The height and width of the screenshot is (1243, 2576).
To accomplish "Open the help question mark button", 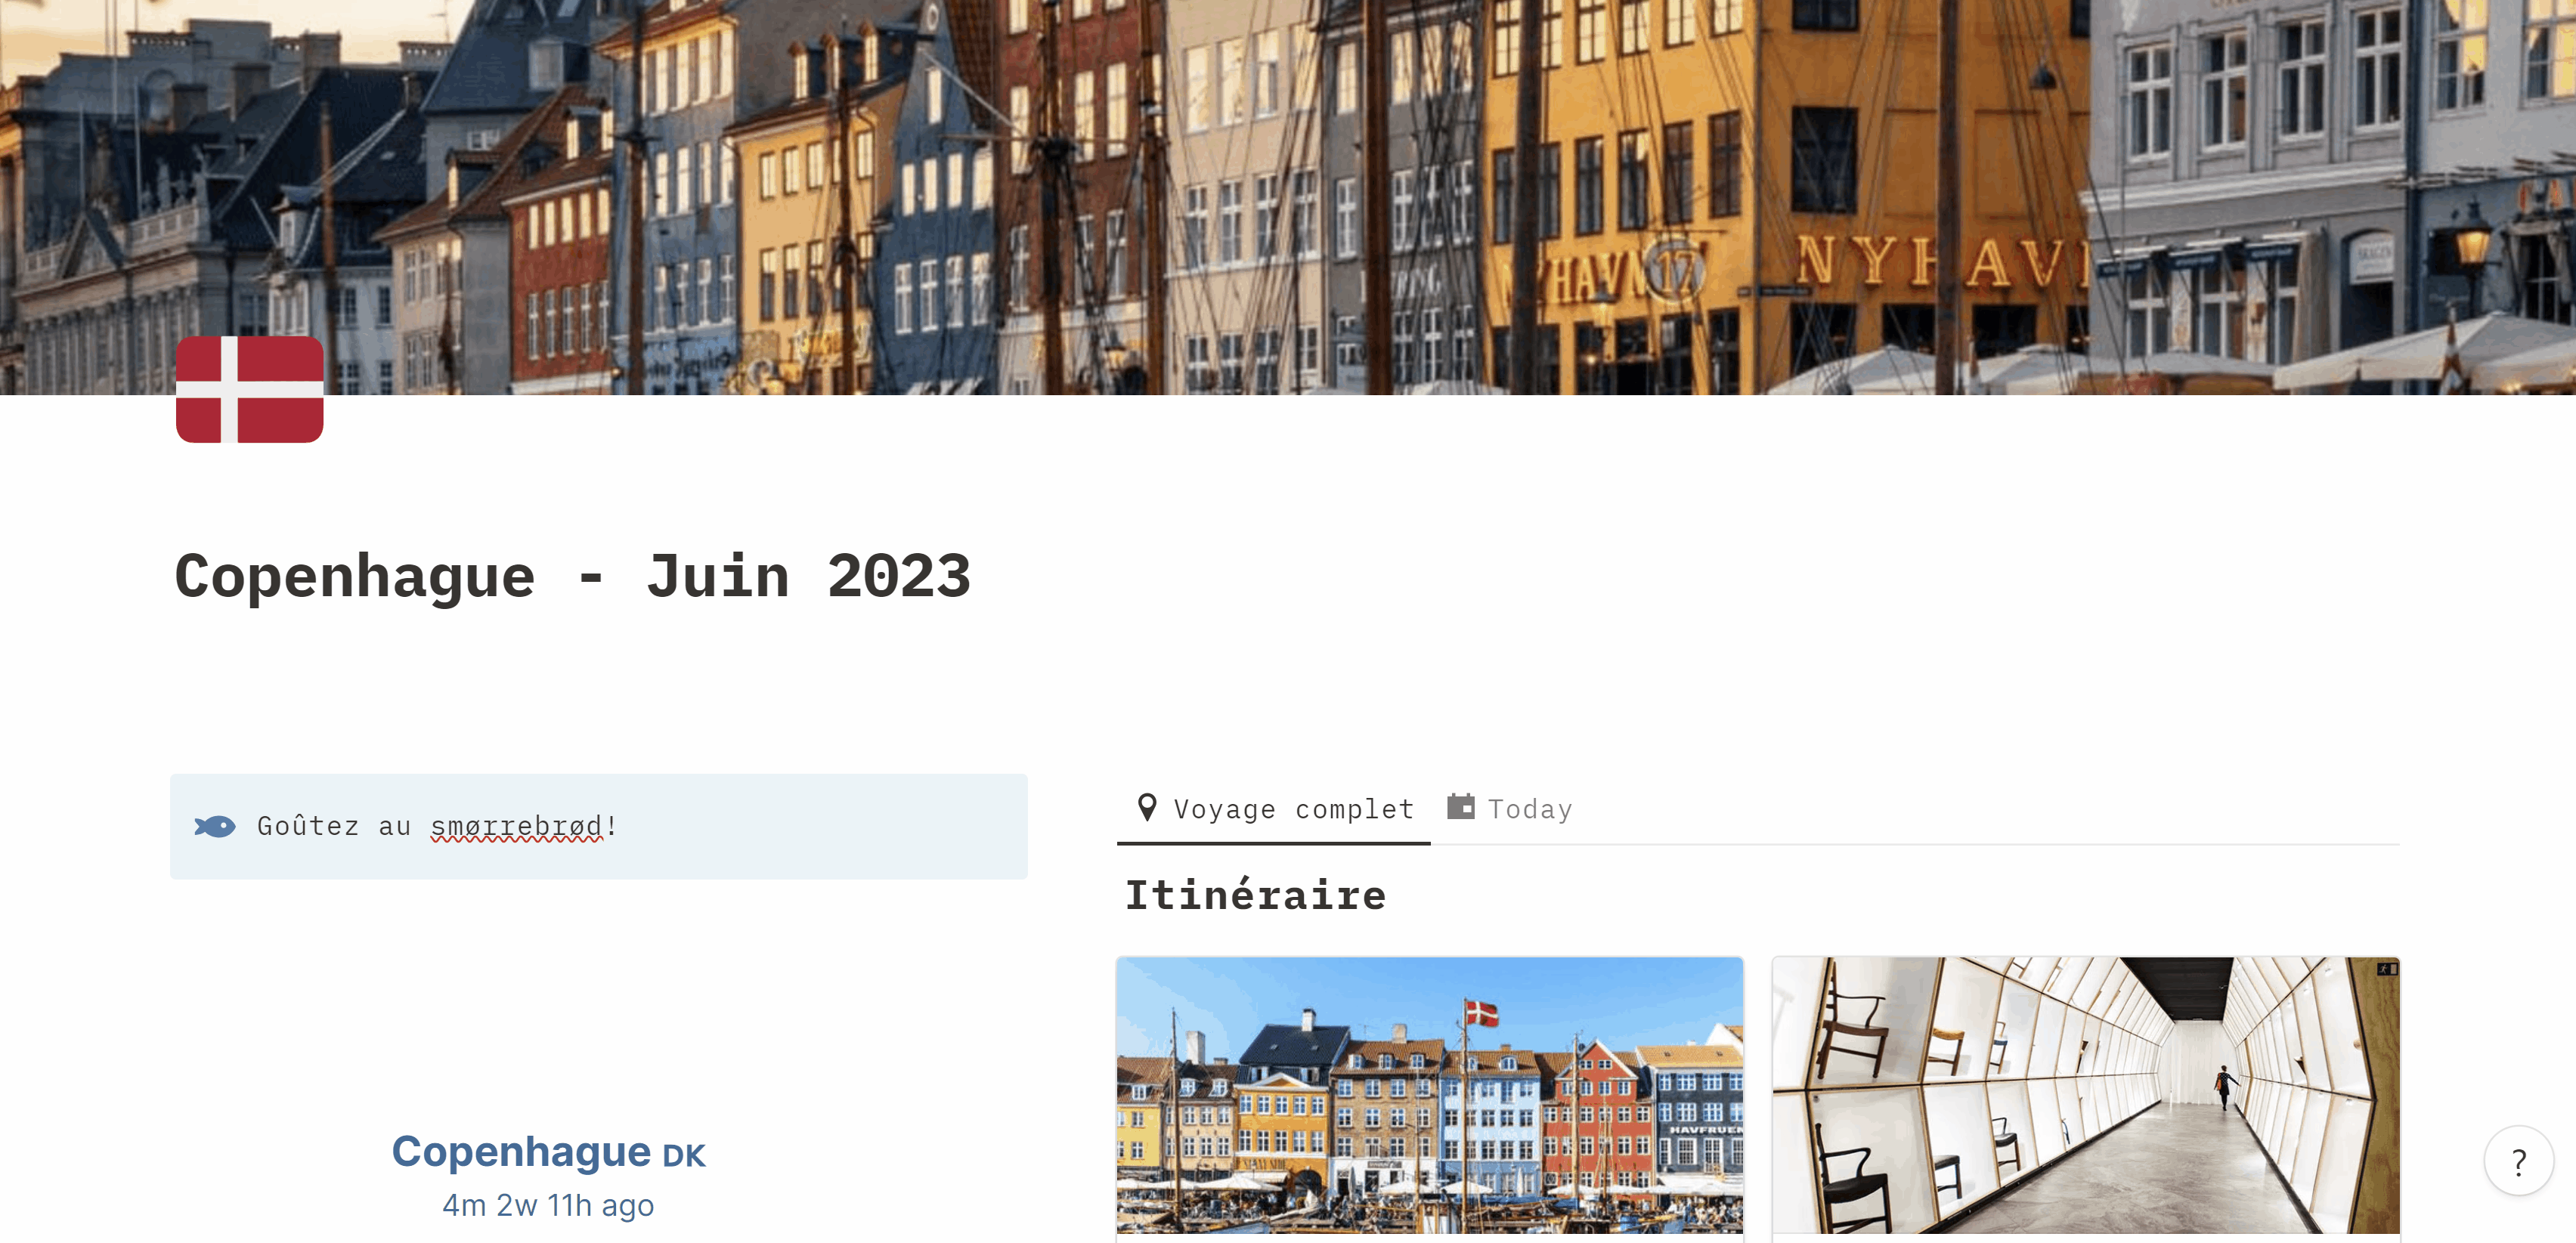I will (2519, 1160).
